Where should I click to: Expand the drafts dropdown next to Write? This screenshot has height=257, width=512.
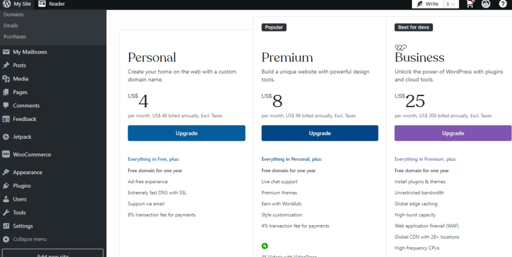click(x=450, y=4)
